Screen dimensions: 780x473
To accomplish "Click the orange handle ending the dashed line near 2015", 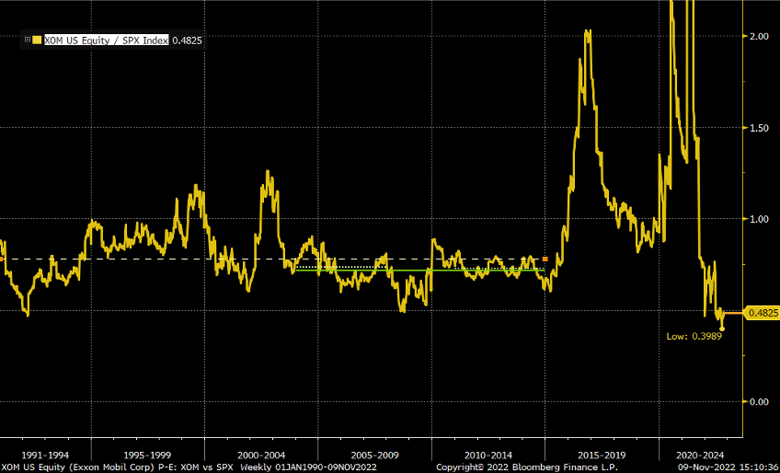I will (545, 259).
